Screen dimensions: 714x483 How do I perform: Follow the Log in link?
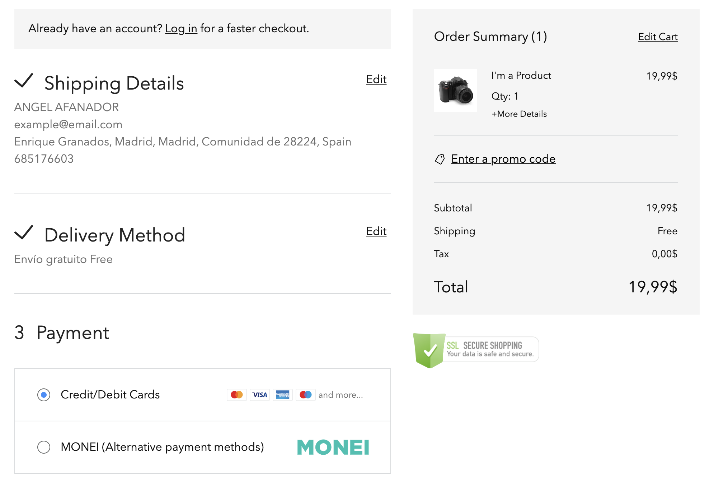(181, 28)
